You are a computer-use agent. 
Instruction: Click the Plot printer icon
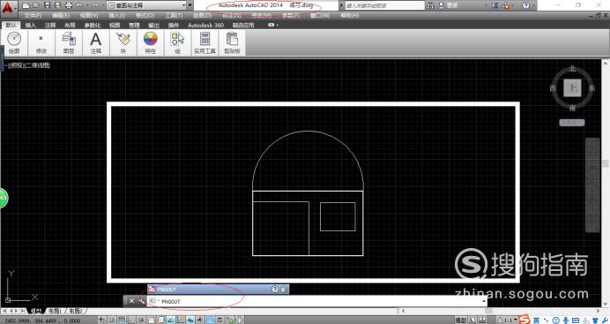pyautogui.click(x=69, y=5)
